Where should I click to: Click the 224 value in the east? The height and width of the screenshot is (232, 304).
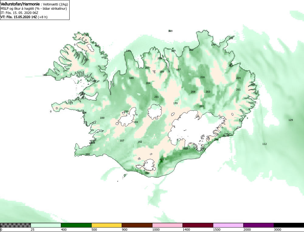tap(238, 78)
